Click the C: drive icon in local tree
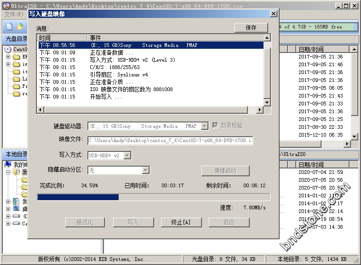Screen dimensions: 361x265 click(x=17, y=216)
